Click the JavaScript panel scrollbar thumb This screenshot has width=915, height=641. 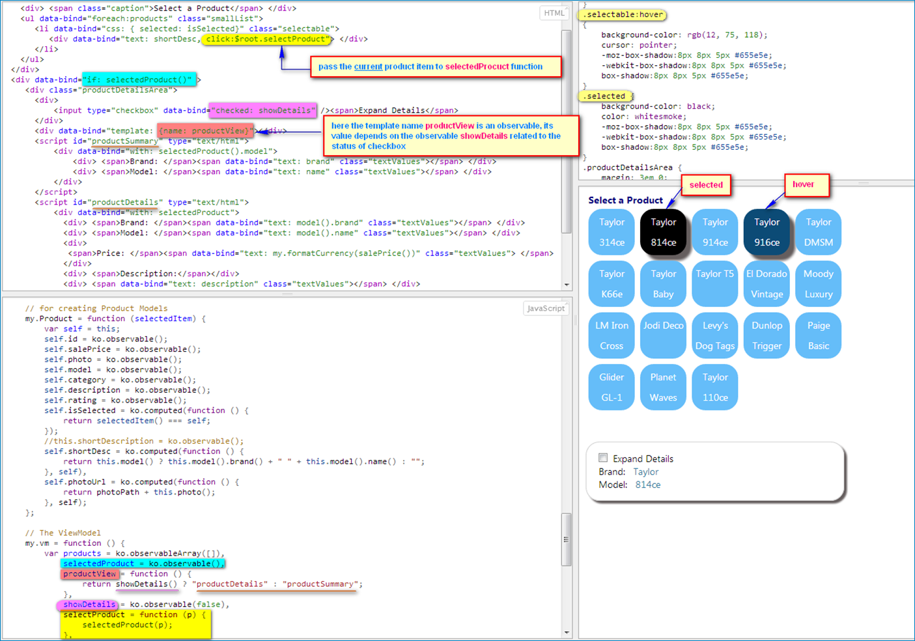point(566,539)
